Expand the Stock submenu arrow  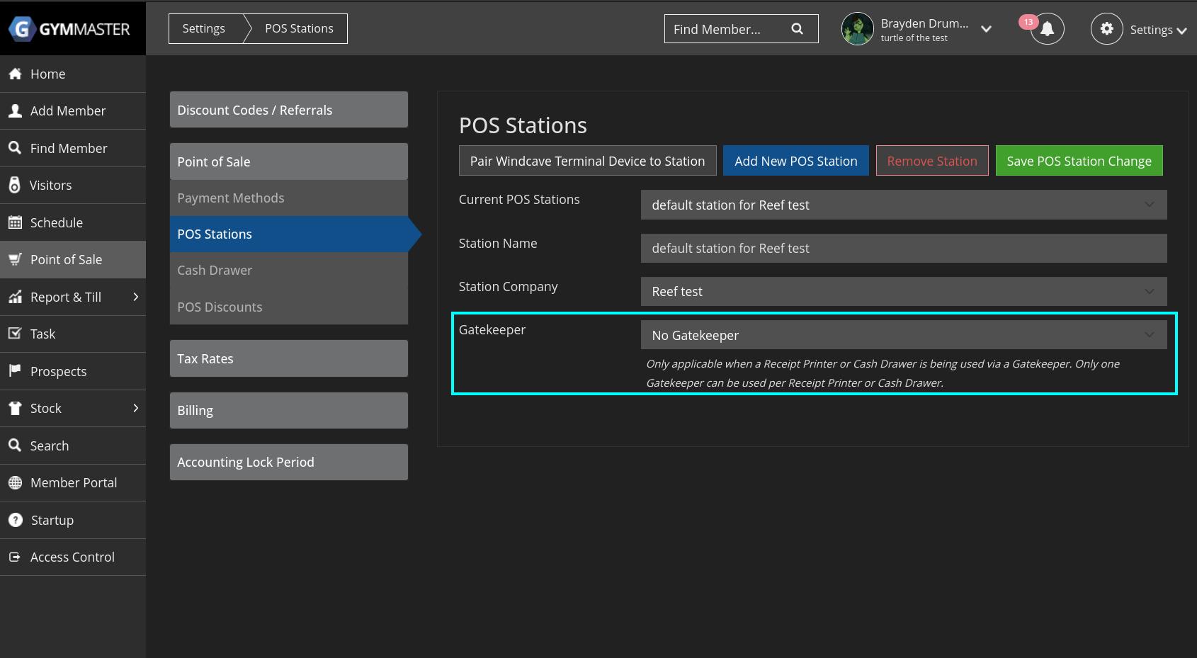(x=135, y=408)
